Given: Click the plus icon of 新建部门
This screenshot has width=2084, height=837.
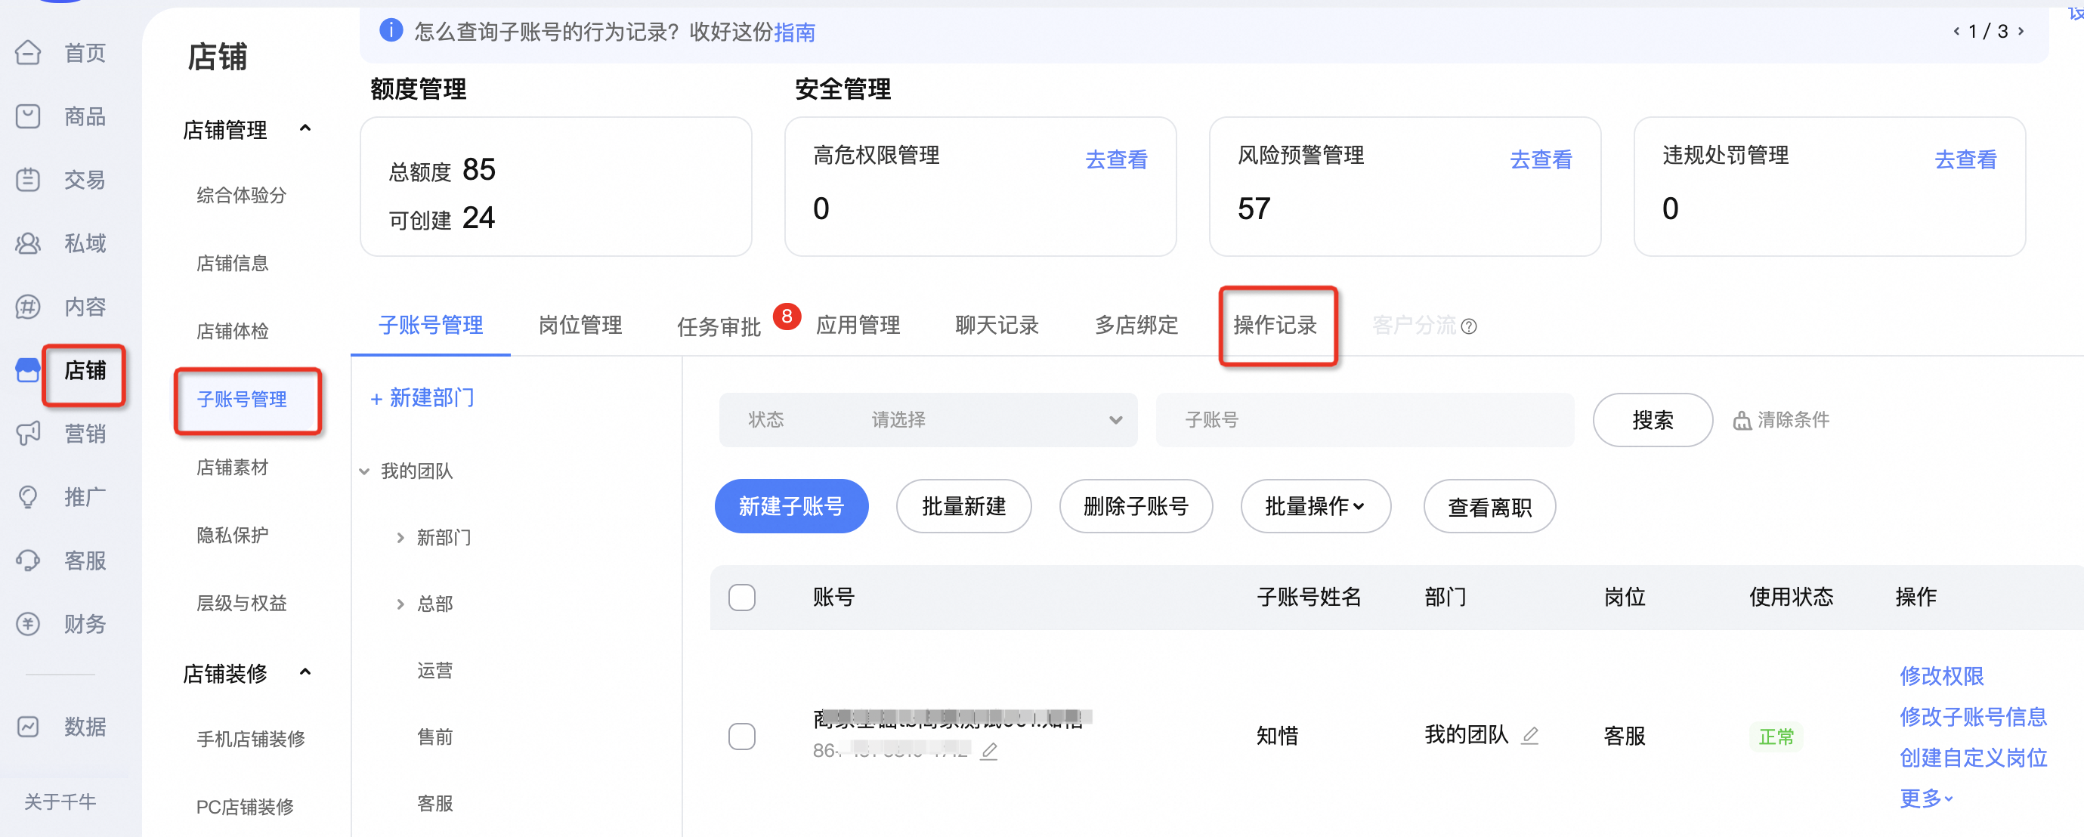Looking at the screenshot, I should (376, 399).
